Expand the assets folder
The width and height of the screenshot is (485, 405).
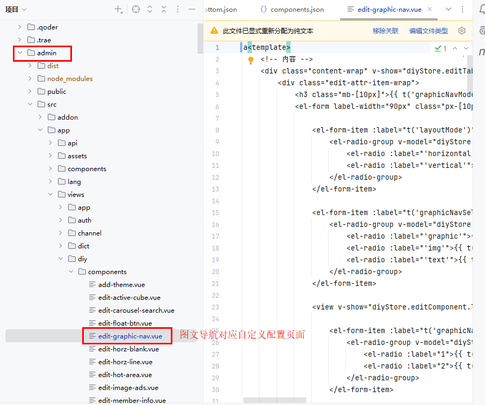pos(50,156)
